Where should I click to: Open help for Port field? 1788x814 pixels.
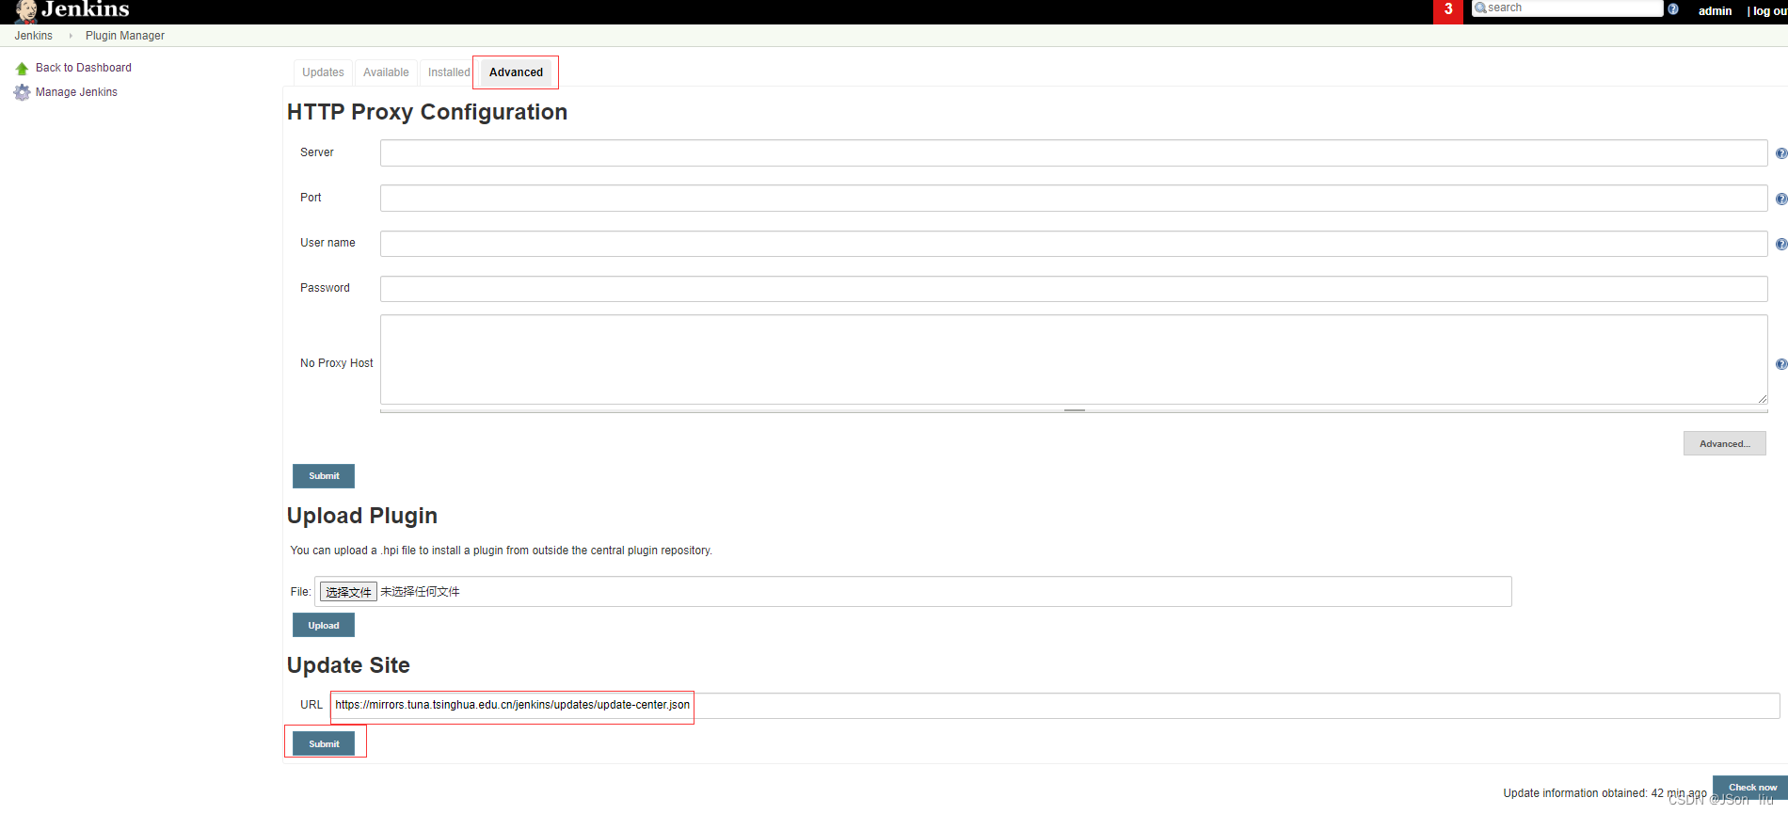pyautogui.click(x=1781, y=199)
